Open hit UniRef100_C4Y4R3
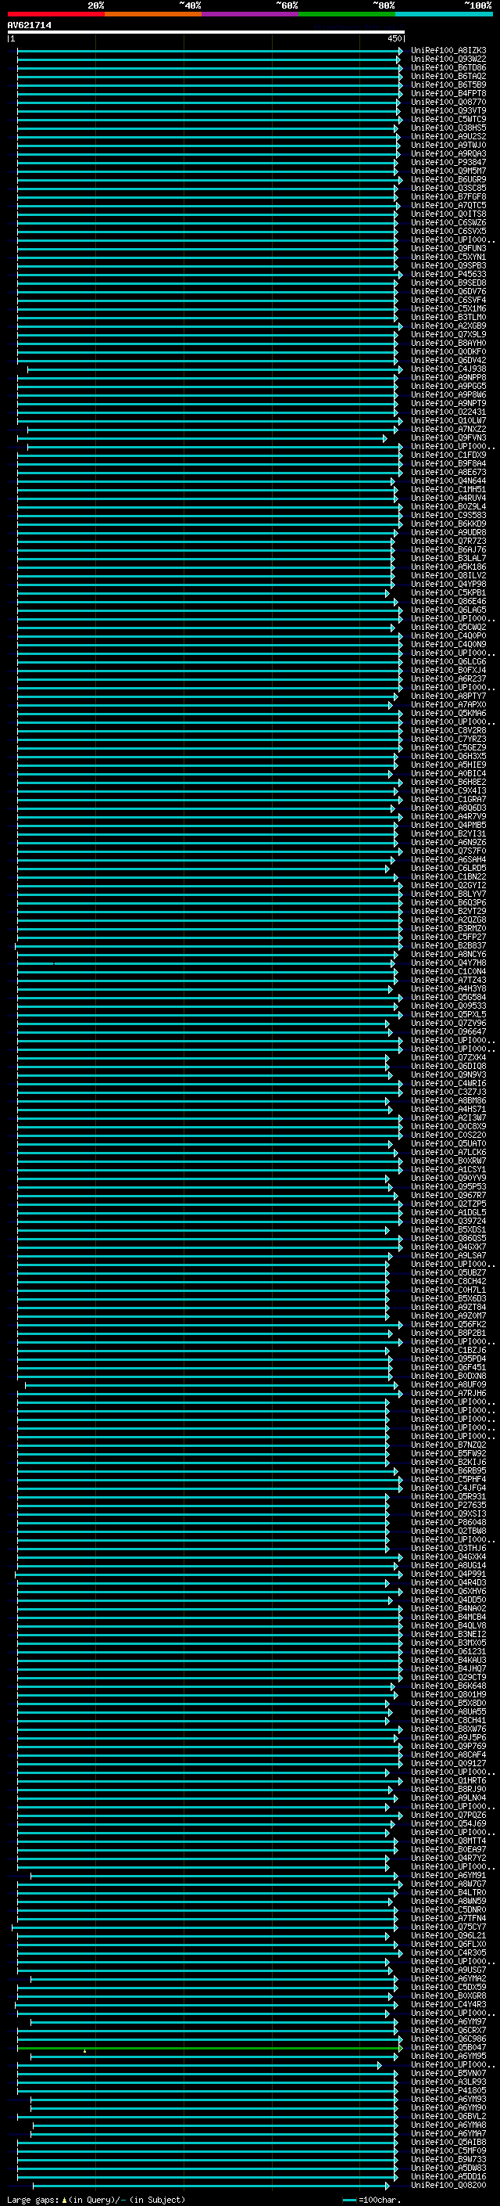Viewport: 500px width, 2206px height. coord(448,2005)
